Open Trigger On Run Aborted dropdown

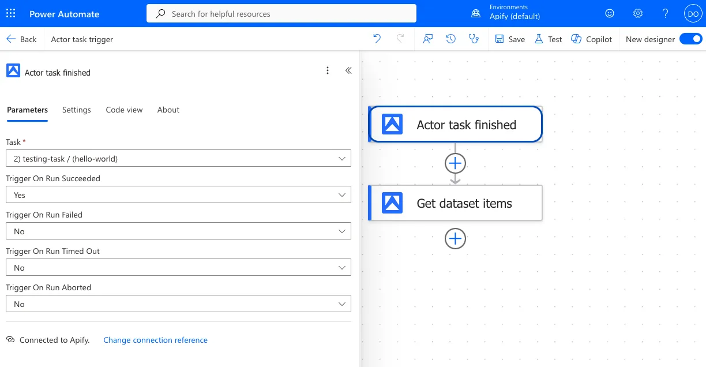pos(178,304)
